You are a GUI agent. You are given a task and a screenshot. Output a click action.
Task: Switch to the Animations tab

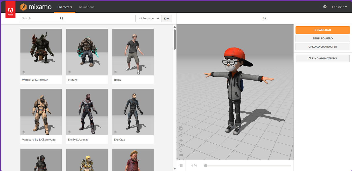click(x=86, y=7)
